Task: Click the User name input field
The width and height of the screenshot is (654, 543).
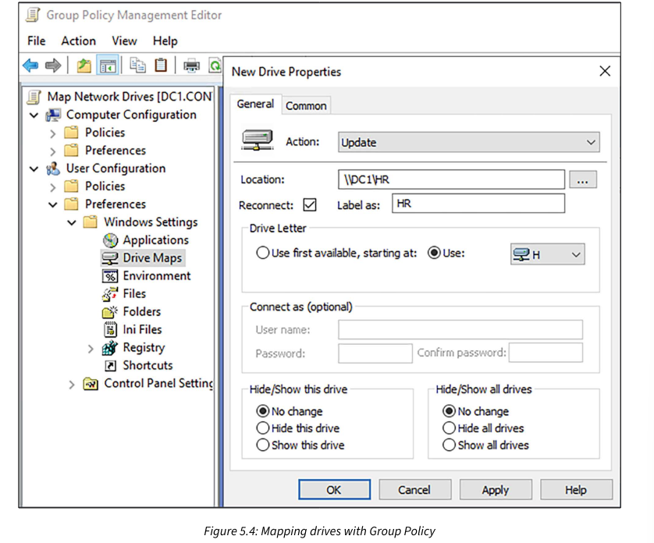Action: tap(460, 329)
